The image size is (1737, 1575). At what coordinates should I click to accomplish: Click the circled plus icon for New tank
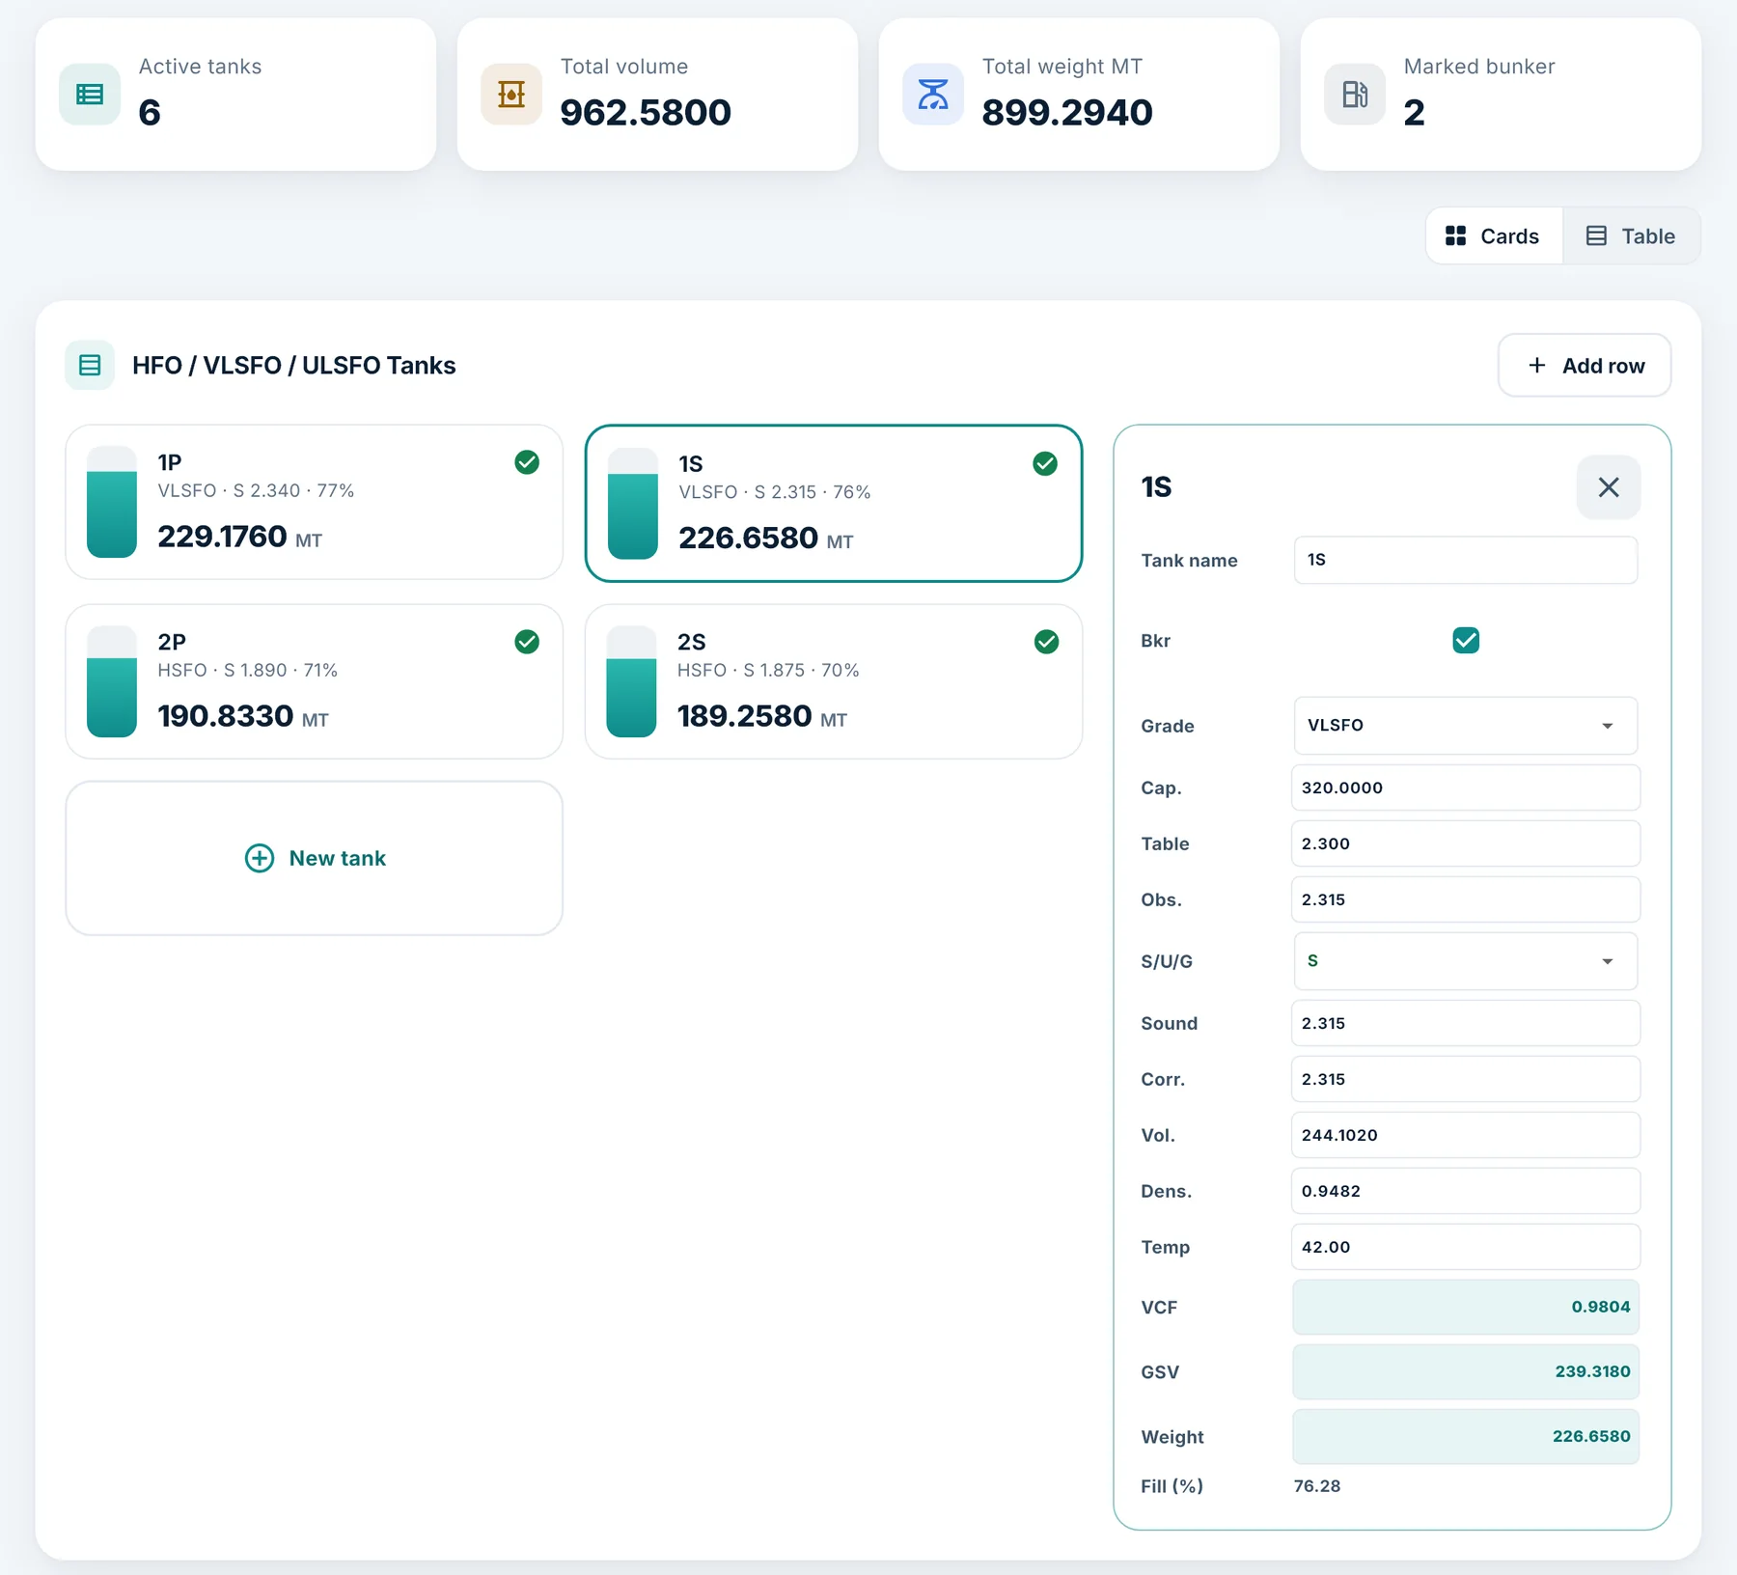(260, 858)
